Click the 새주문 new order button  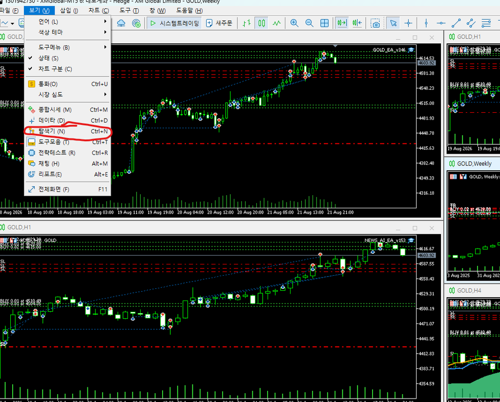pos(219,23)
